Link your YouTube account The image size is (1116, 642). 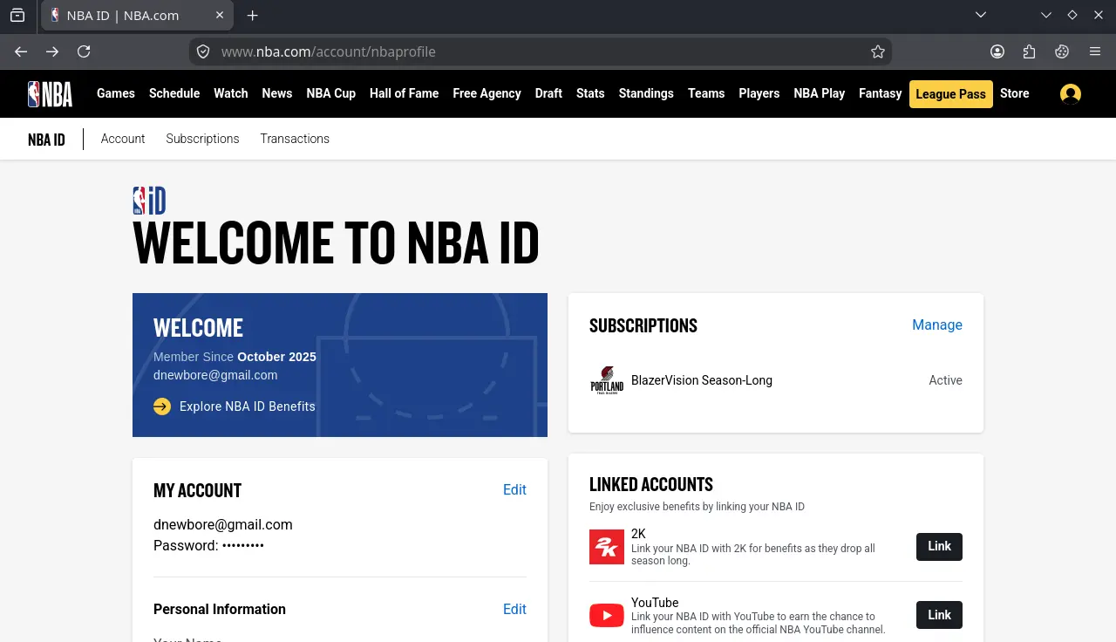(939, 615)
